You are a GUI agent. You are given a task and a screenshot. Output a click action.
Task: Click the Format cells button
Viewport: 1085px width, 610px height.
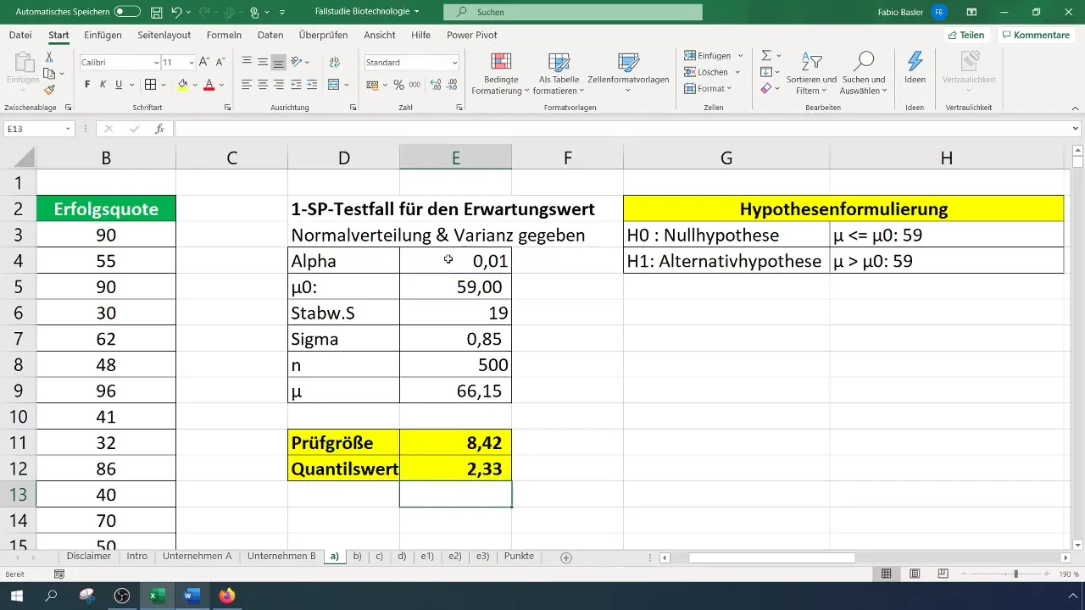709,88
